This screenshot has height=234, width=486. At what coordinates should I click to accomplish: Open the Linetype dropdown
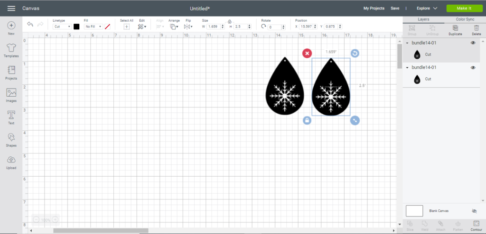click(x=62, y=27)
